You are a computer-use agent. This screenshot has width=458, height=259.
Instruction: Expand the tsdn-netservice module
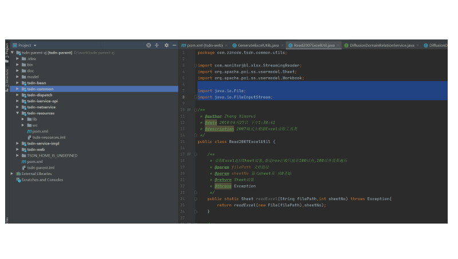(x=18, y=107)
